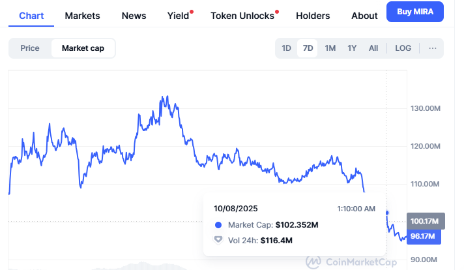
Task: Open the Holders tab
Action: [313, 16]
